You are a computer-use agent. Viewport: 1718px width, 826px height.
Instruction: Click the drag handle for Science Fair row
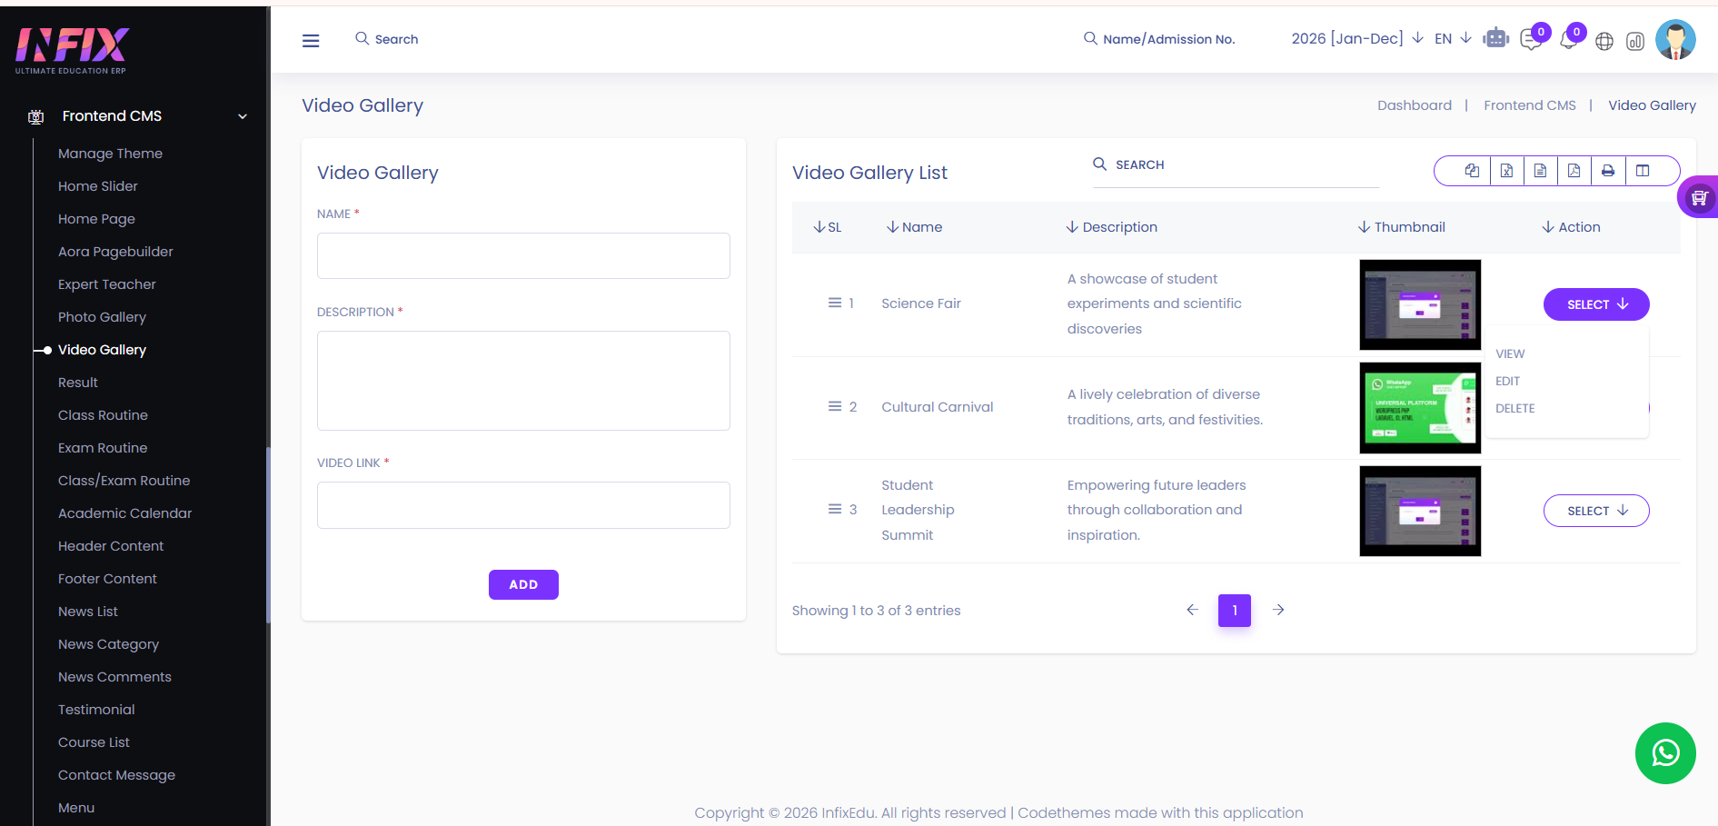pyautogui.click(x=834, y=303)
